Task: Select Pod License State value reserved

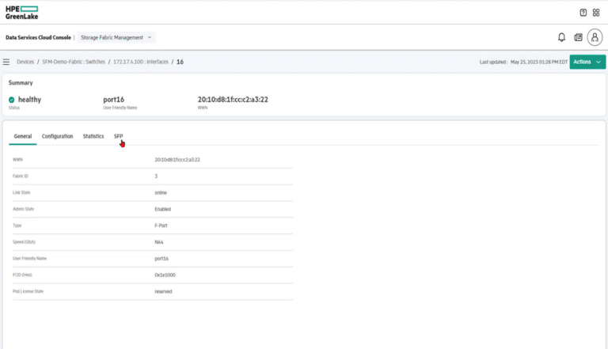Action: coord(163,291)
